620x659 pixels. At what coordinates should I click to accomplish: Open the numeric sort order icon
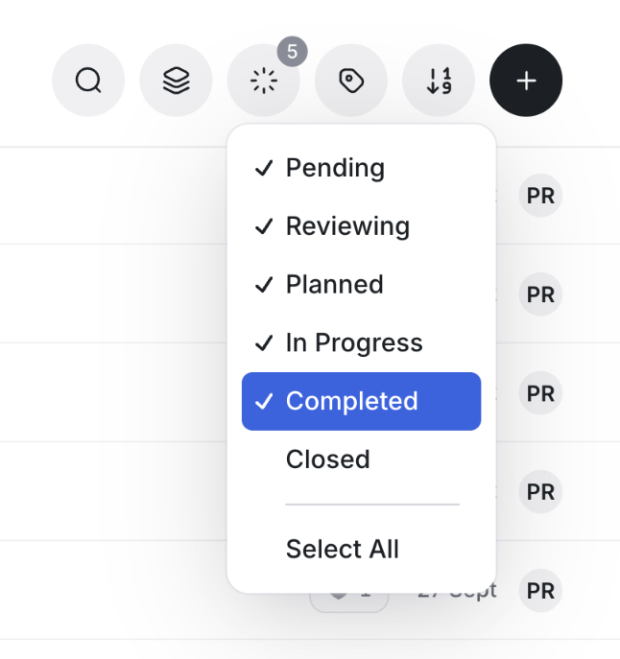(439, 82)
